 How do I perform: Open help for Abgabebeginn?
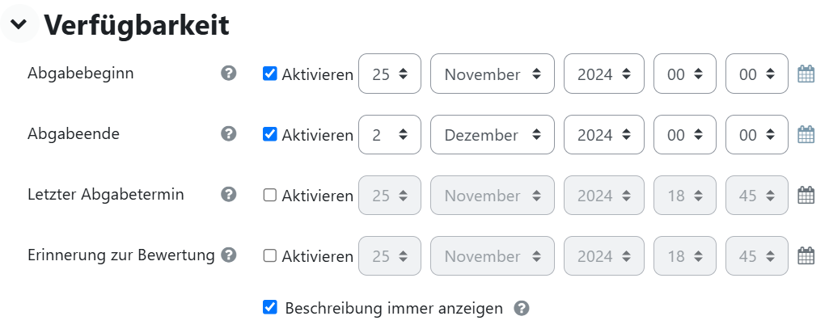pos(228,73)
